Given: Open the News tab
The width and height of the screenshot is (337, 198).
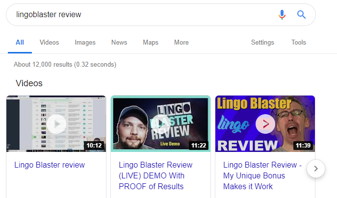Looking at the screenshot, I should pos(119,42).
